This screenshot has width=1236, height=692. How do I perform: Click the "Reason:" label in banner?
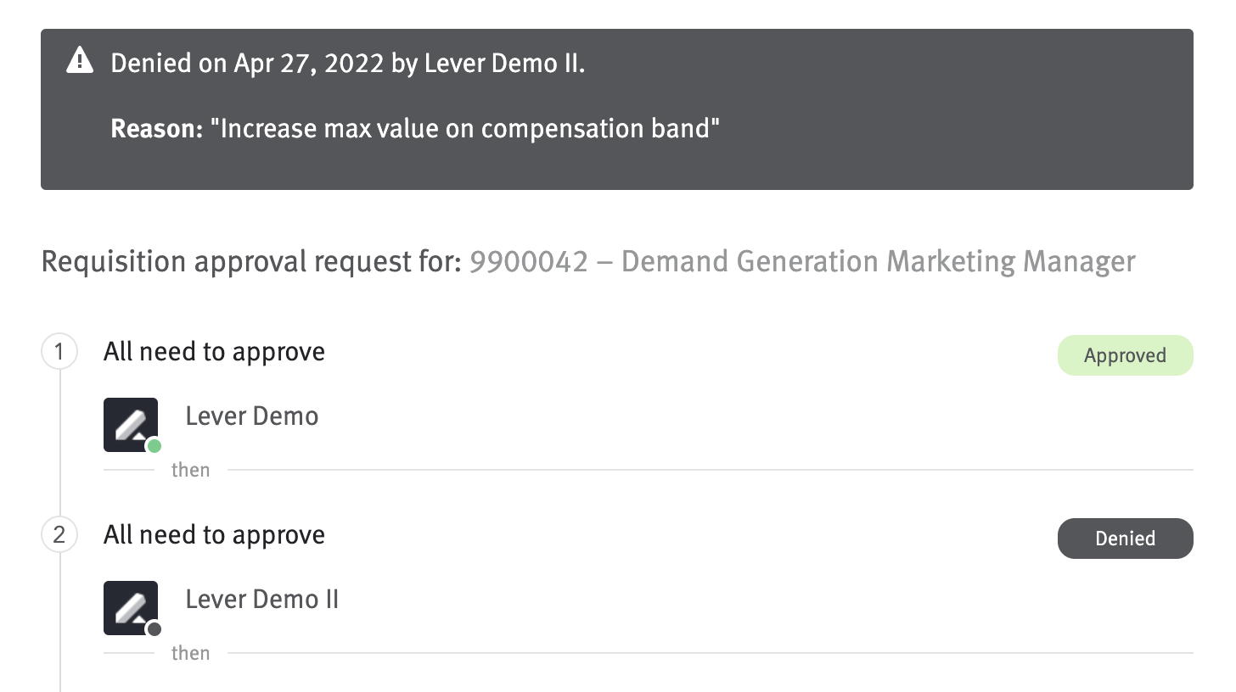tap(157, 129)
